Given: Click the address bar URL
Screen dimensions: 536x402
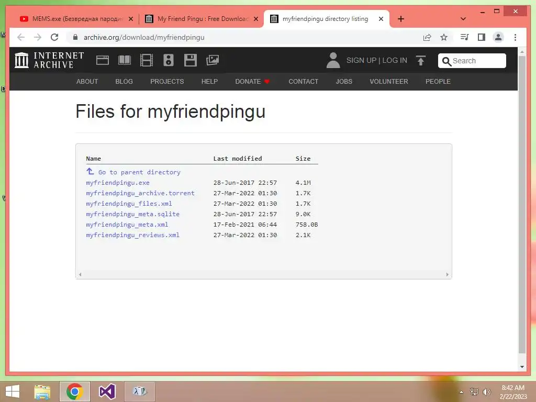Looking at the screenshot, I should (144, 37).
